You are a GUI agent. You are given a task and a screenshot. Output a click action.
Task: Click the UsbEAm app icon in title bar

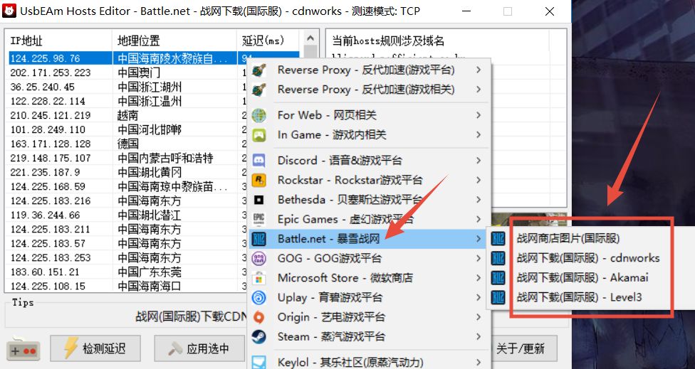(10, 11)
